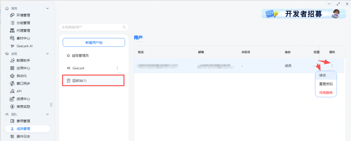Collapse the 常用 sidebar section
351x141 pixels.
point(47,8)
